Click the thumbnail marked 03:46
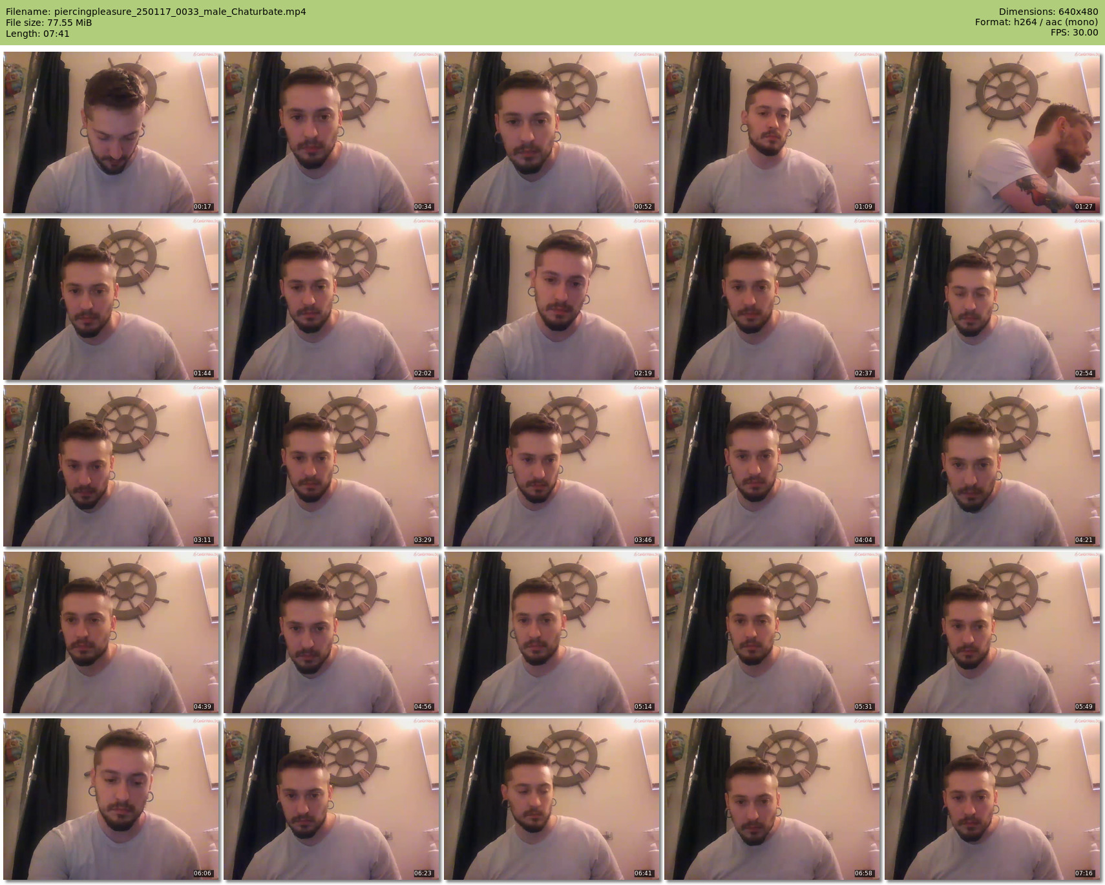 pyautogui.click(x=552, y=466)
